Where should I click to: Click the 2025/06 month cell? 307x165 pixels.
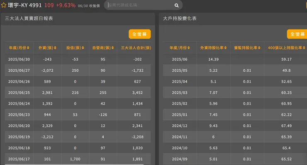(x=180, y=59)
